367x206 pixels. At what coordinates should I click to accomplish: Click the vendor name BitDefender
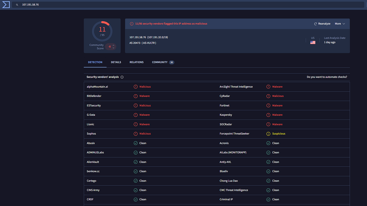(x=94, y=96)
